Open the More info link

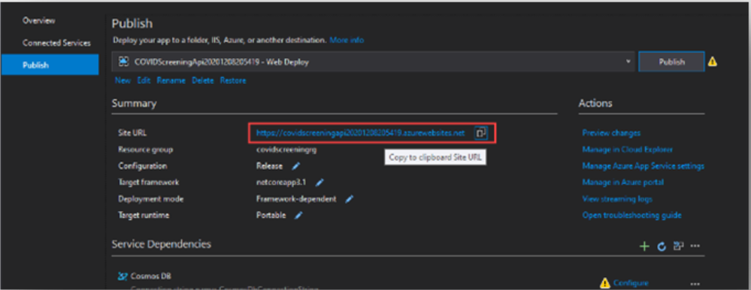(x=347, y=40)
